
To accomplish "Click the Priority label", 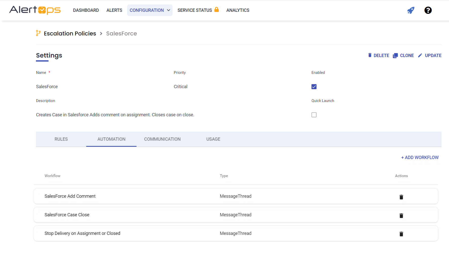I will tap(180, 73).
